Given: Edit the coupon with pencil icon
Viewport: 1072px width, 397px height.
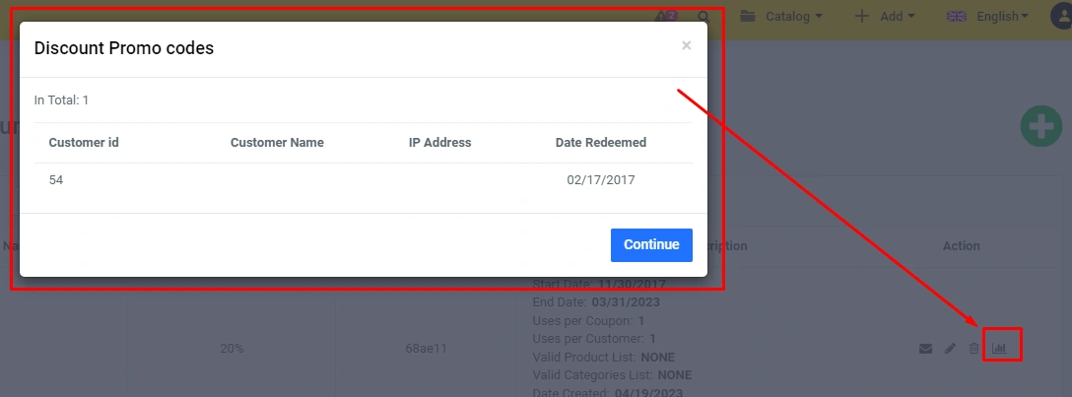Looking at the screenshot, I should tap(950, 349).
